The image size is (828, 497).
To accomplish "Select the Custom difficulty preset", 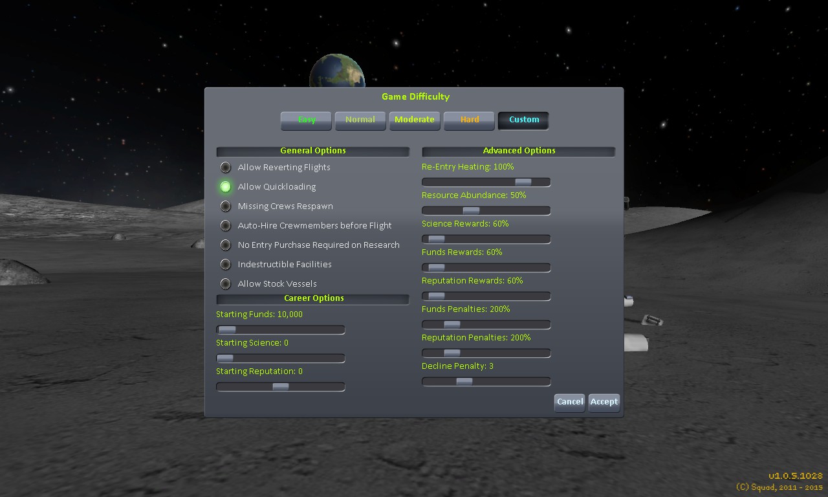I will point(524,120).
